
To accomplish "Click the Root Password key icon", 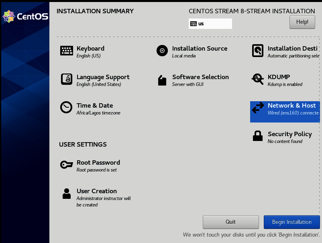I will click(x=67, y=165).
